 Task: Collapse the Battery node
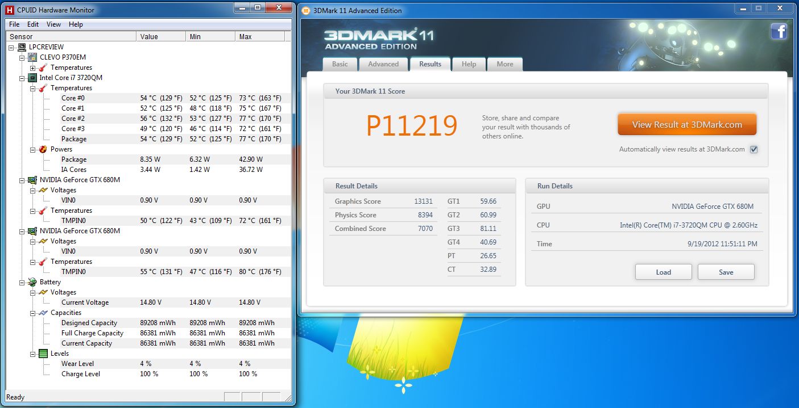23,282
